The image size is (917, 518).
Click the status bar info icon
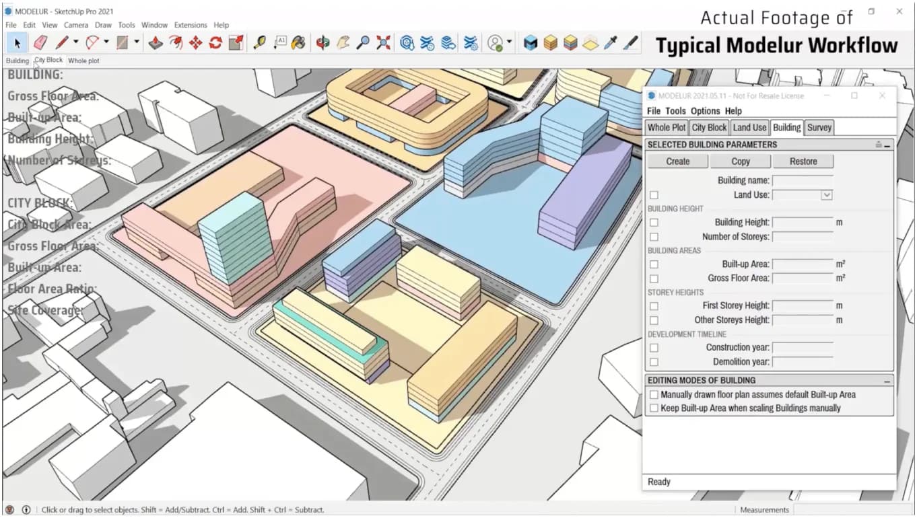coord(26,510)
